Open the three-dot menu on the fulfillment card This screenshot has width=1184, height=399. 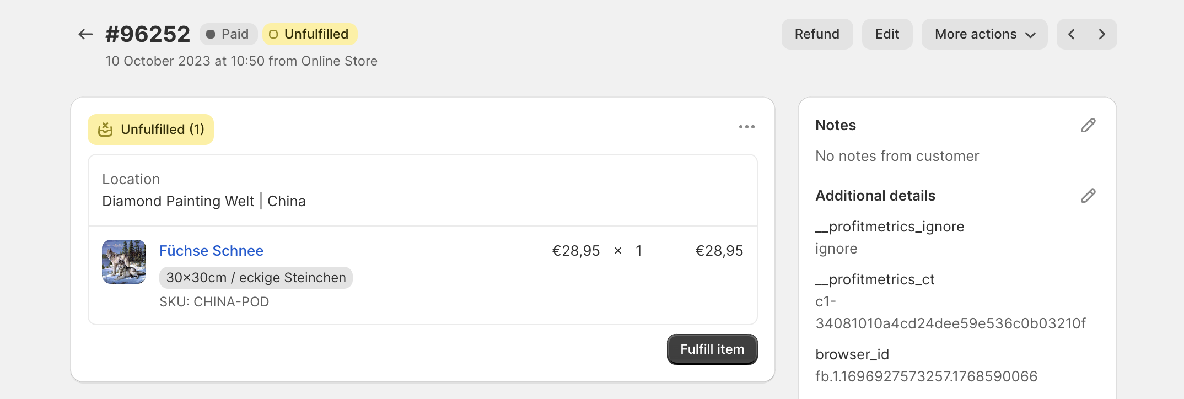(x=747, y=127)
